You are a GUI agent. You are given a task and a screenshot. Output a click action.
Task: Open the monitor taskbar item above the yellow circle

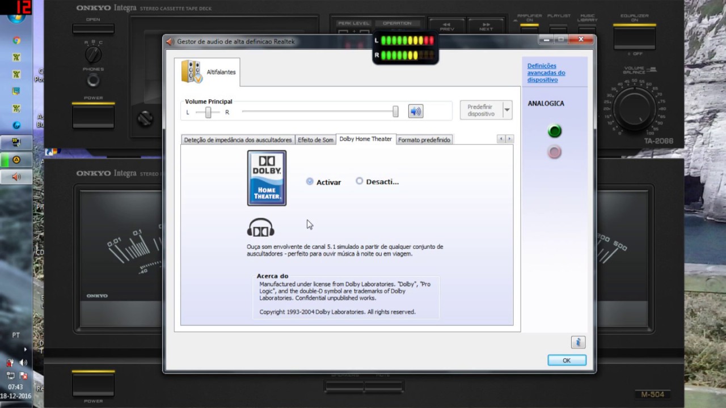tap(16, 142)
